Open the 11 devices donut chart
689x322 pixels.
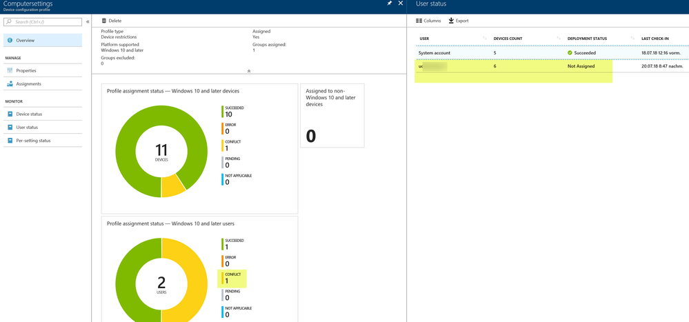click(161, 152)
